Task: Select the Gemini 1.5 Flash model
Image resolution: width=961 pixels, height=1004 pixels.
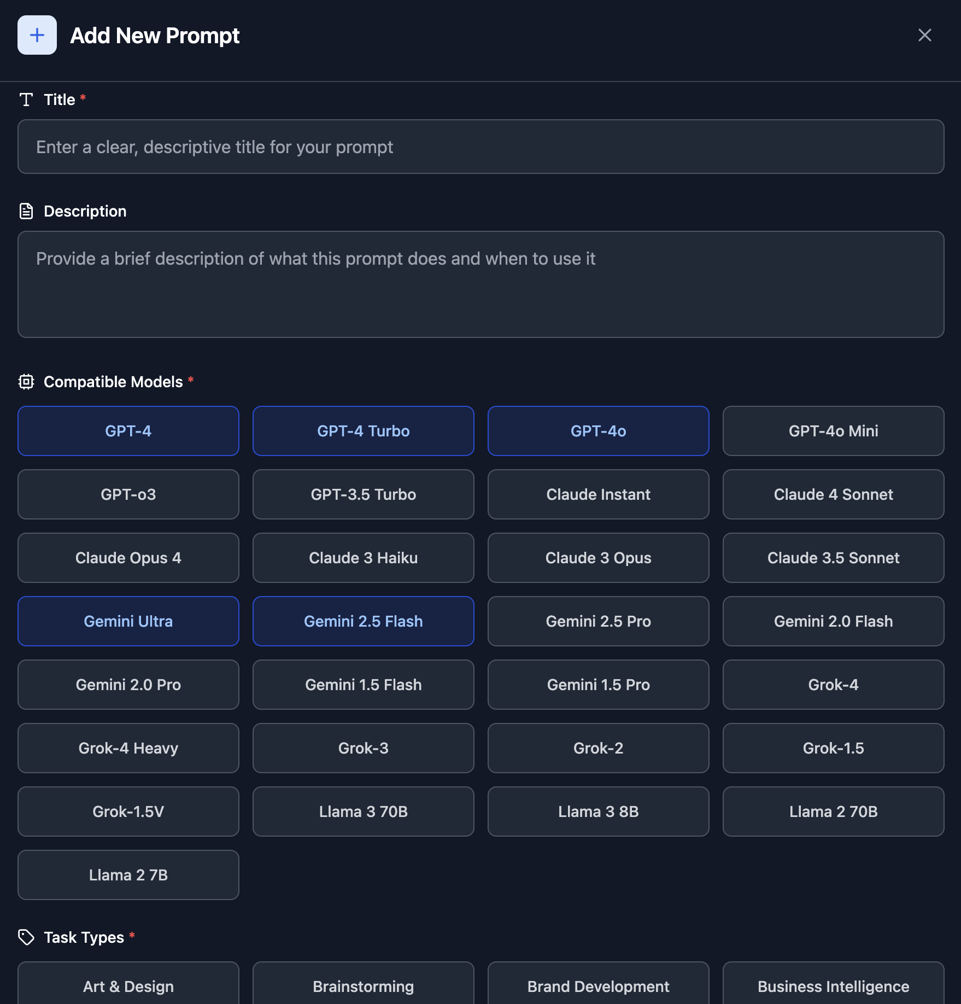Action: pyautogui.click(x=364, y=685)
